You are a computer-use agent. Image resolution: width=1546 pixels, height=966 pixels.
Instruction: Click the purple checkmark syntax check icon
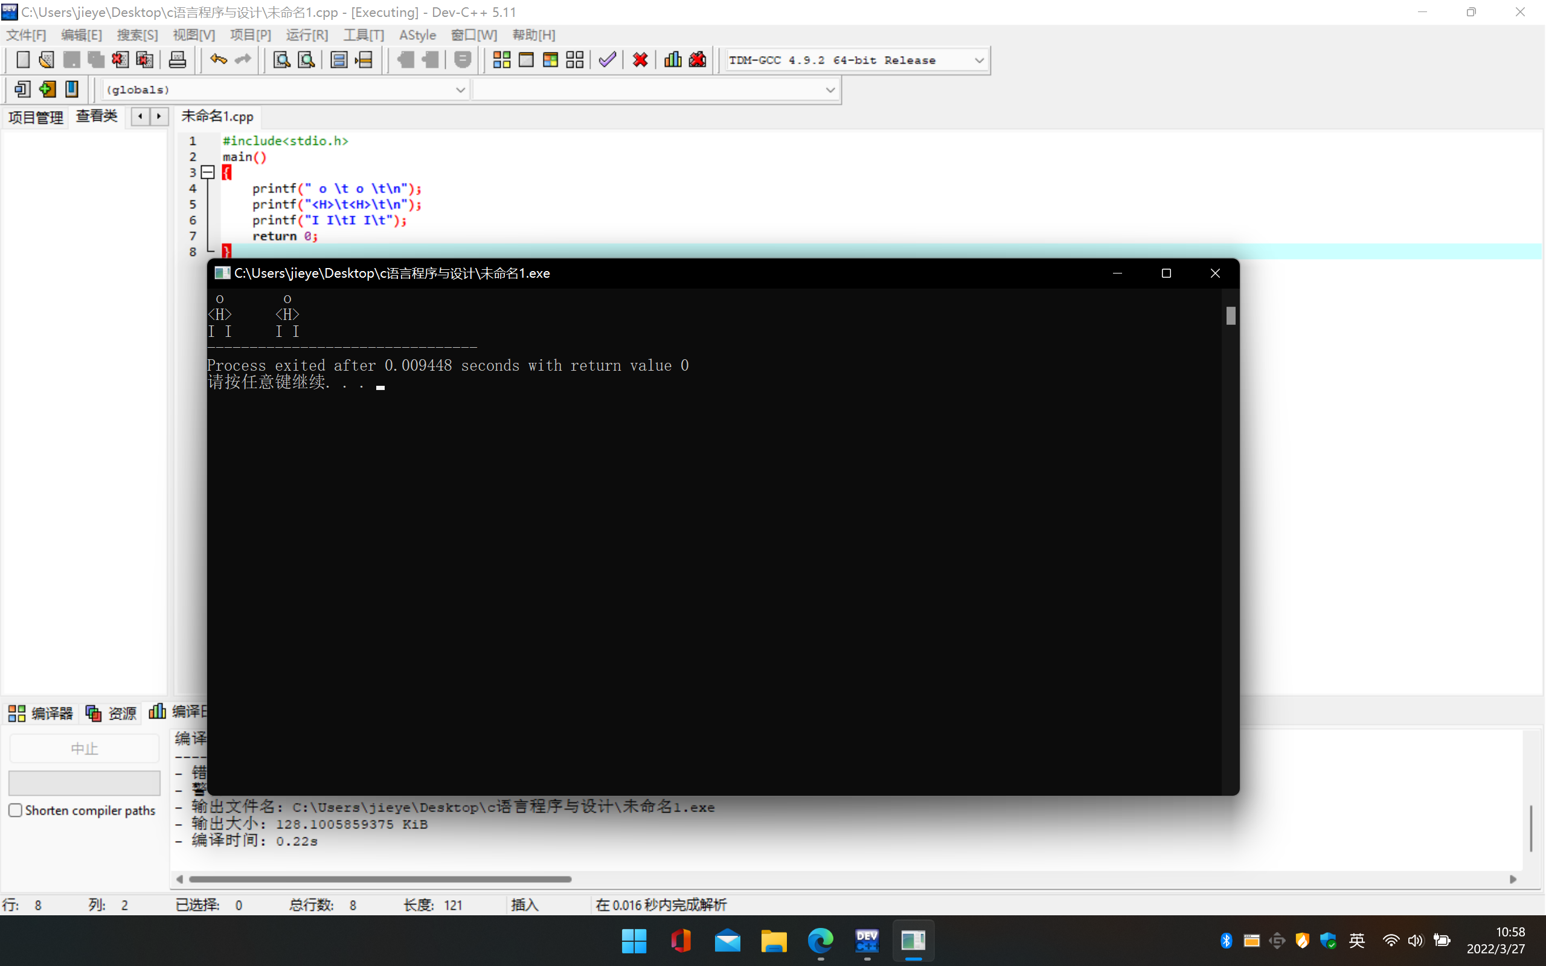(x=607, y=60)
